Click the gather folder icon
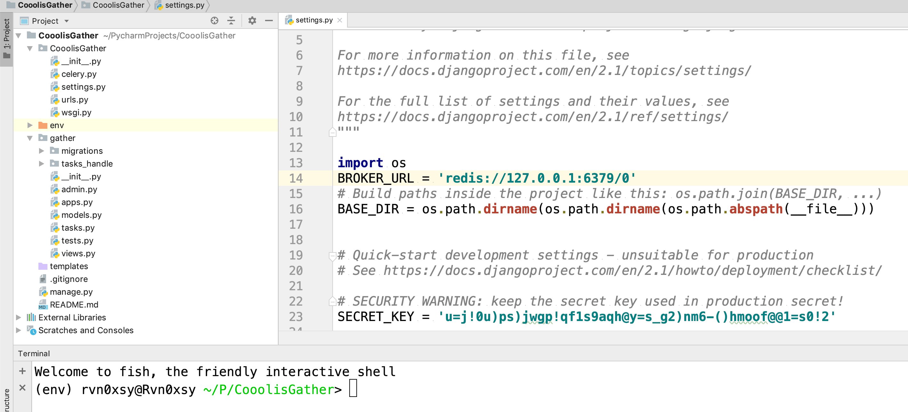908x412 pixels. pos(43,138)
